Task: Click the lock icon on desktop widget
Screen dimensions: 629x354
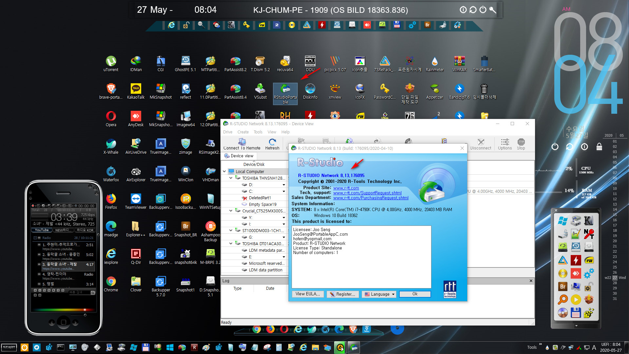Action: [599, 147]
